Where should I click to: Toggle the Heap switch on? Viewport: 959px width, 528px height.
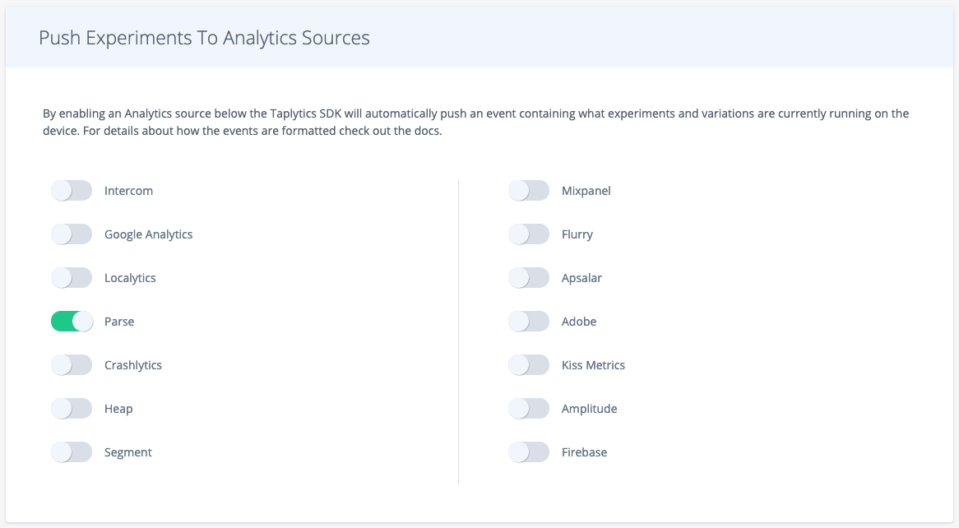tap(72, 409)
